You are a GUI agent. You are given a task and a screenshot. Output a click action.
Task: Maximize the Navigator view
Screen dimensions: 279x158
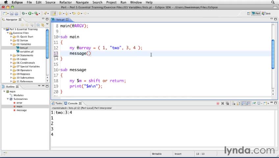tap(47, 19)
